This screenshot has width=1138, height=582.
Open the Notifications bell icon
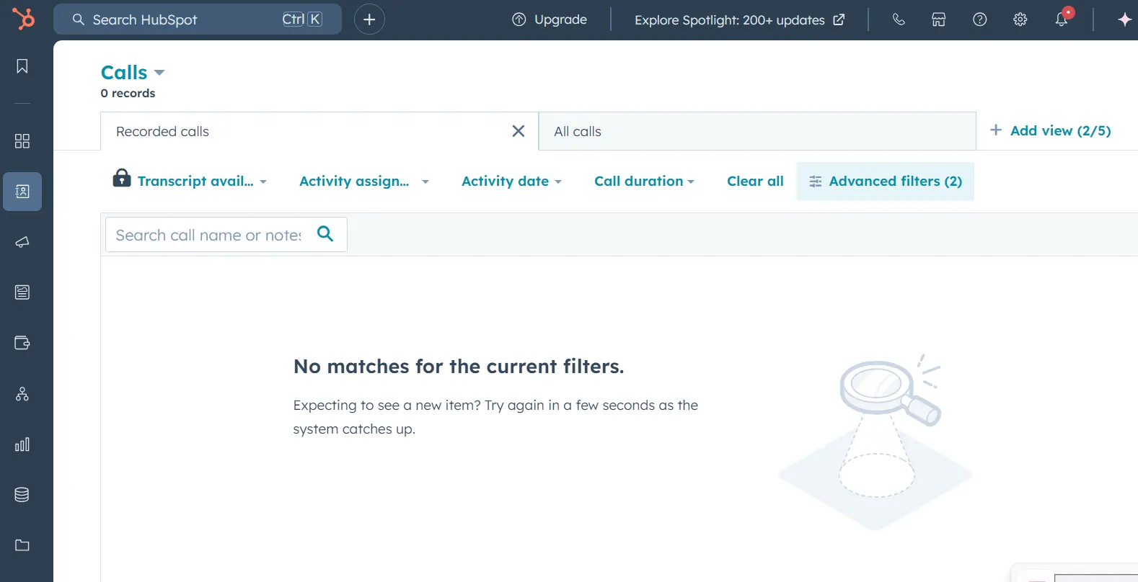(x=1062, y=19)
